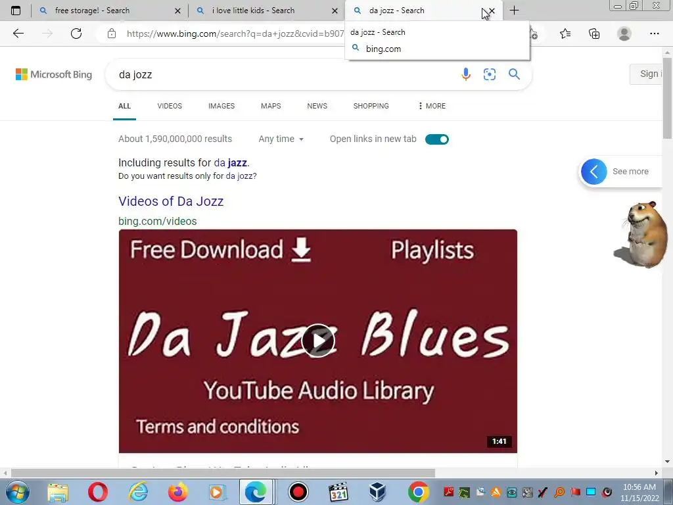Open the Collections icon in the toolbar
This screenshot has width=673, height=505.
click(594, 34)
